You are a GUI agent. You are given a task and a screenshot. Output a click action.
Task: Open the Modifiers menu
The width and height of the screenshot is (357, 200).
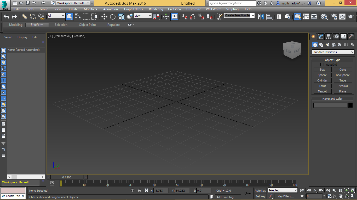tap(90, 9)
